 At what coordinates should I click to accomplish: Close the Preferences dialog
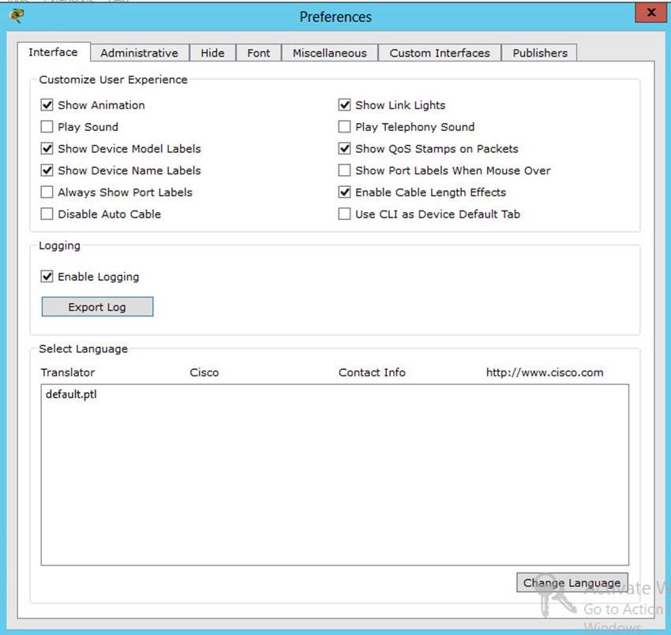click(651, 13)
